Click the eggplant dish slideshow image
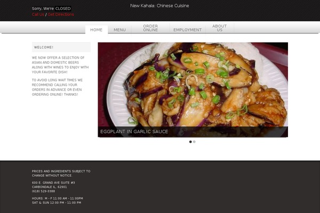 [x=193, y=89]
